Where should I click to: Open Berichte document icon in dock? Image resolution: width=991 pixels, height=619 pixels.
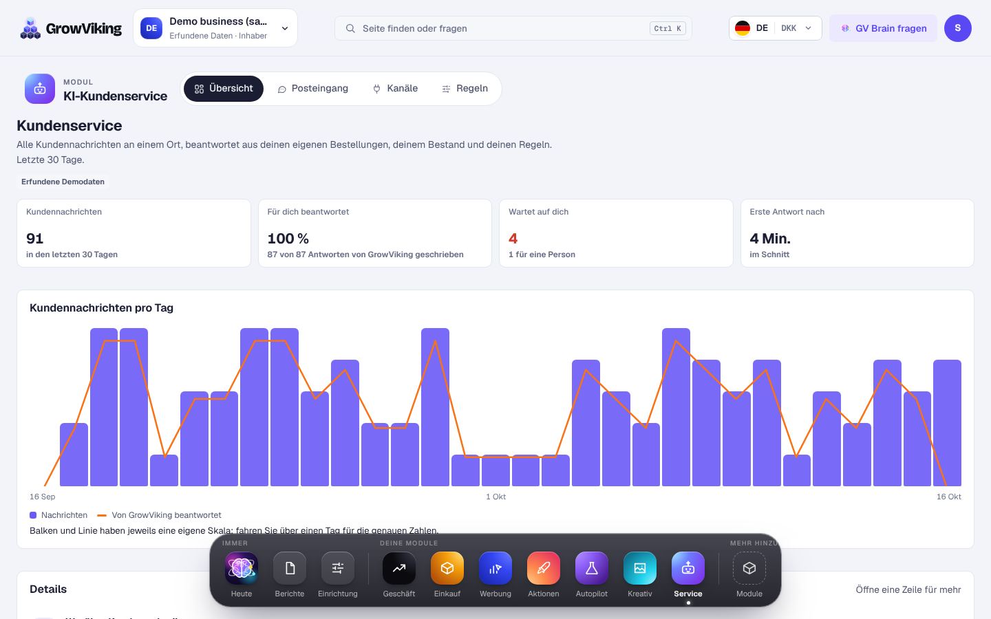point(290,568)
